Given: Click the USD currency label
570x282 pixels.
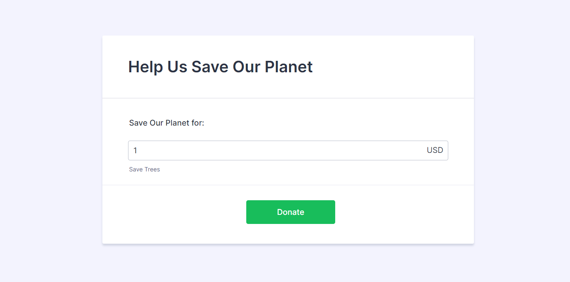Looking at the screenshot, I should [x=435, y=150].
